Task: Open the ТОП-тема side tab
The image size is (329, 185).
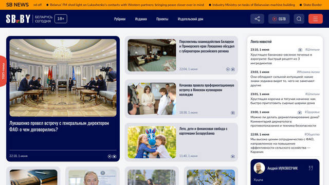Action: (x=3, y=71)
